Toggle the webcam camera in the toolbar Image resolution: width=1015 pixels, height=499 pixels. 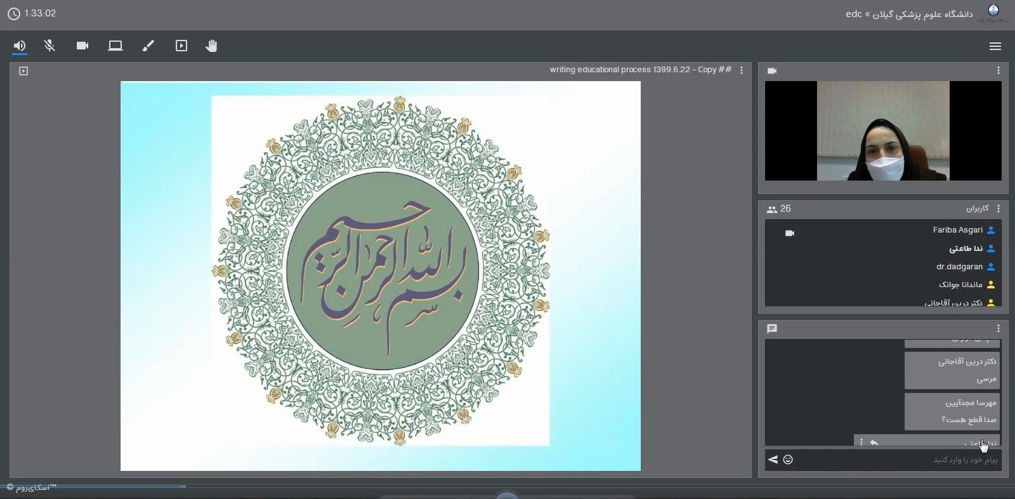[x=82, y=46]
